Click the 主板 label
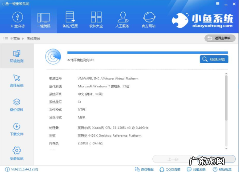 (x=52, y=135)
